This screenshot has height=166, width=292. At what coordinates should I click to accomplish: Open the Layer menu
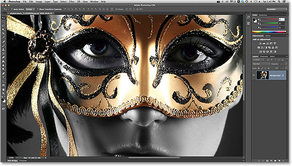tap(48, 1)
